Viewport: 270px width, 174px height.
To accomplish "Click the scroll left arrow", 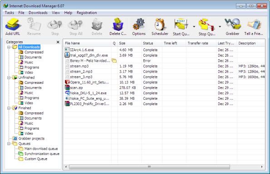I will 66,167.
